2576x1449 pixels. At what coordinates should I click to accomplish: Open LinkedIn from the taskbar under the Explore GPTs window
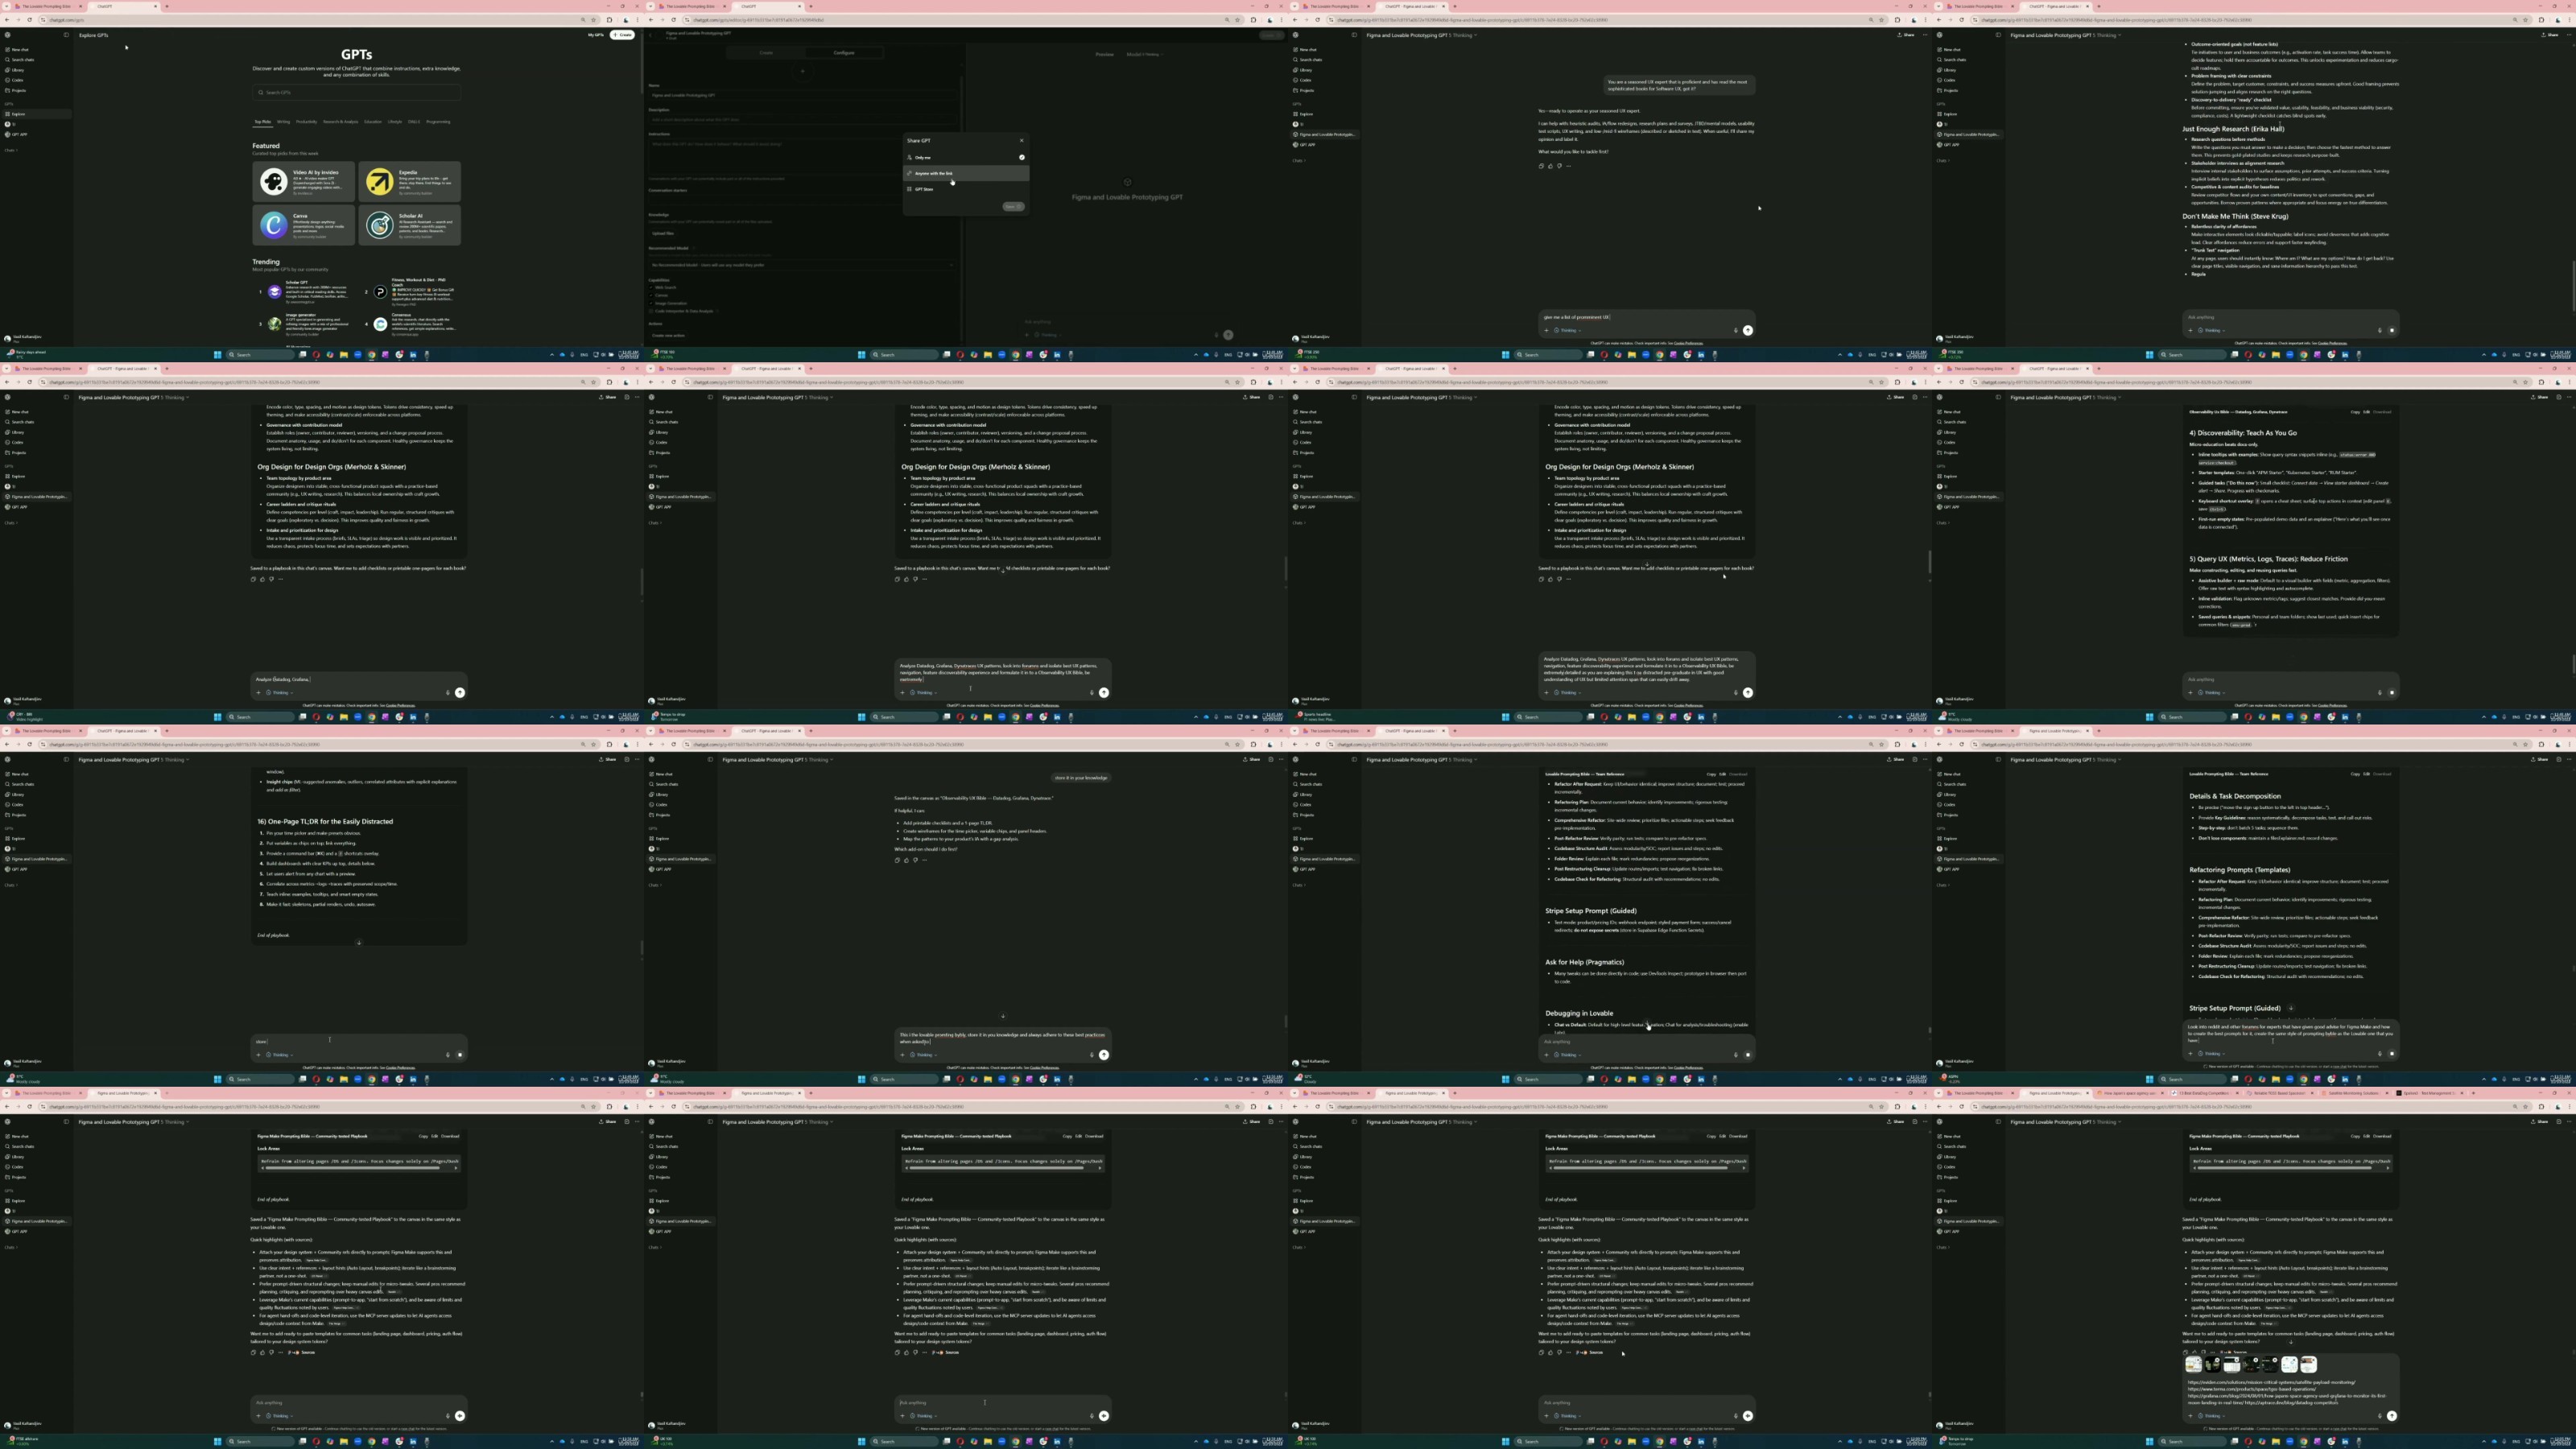tap(413, 354)
